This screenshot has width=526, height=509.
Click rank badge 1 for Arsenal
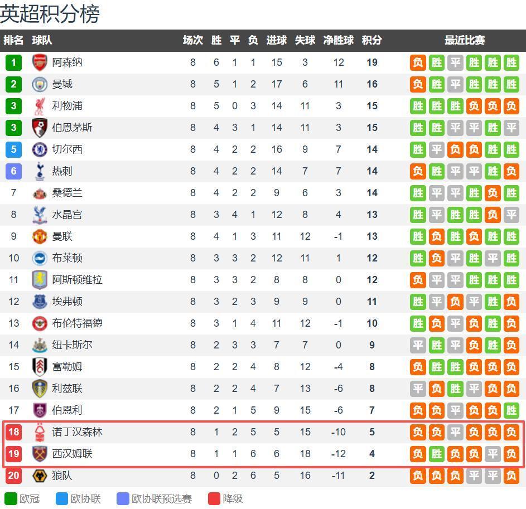click(13, 62)
